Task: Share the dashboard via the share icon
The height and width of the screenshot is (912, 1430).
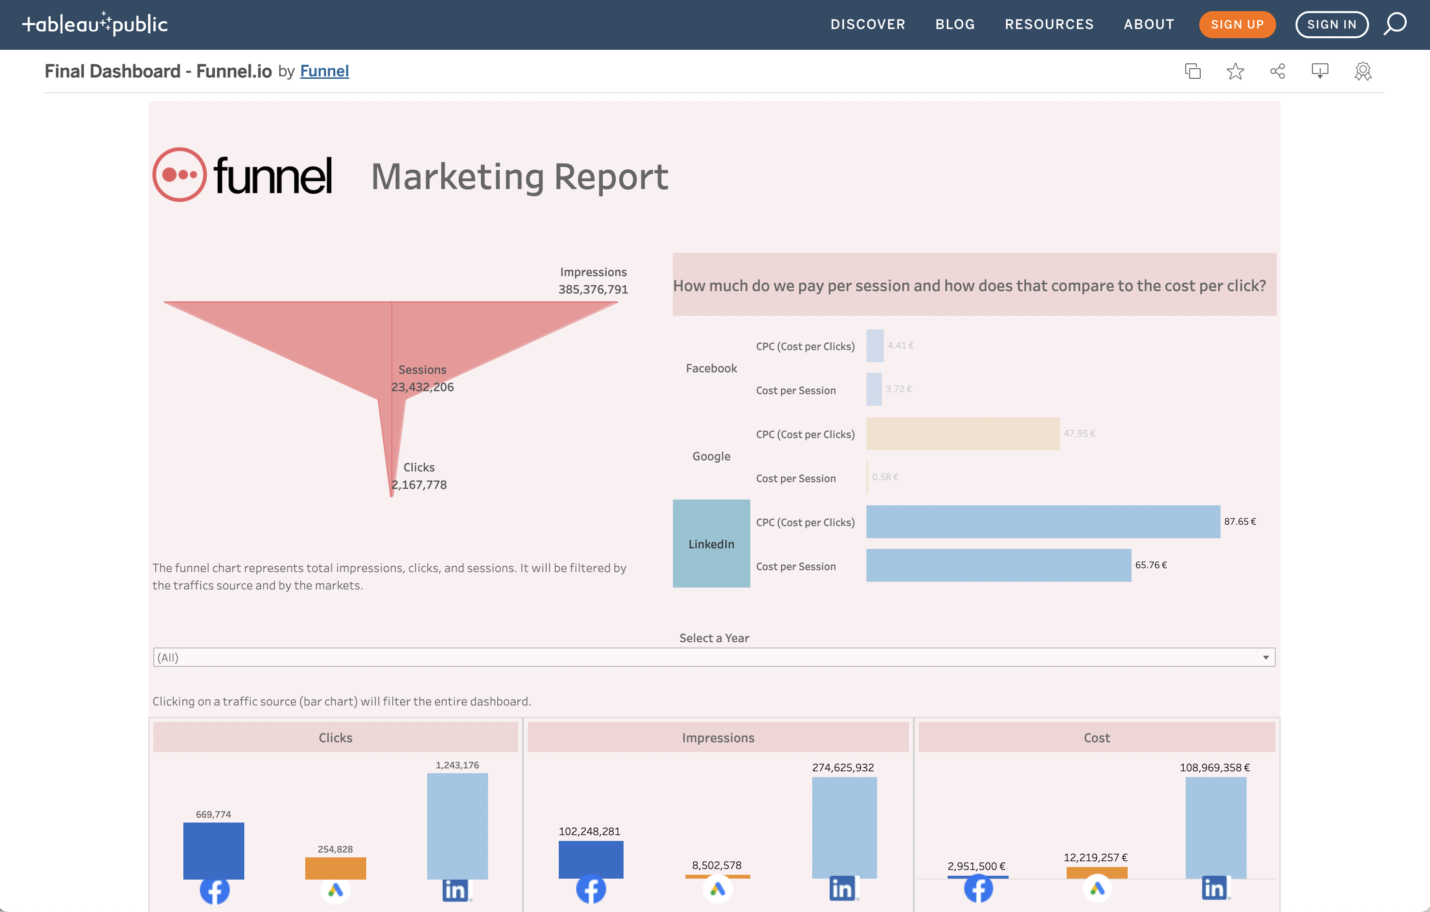Action: (1278, 71)
